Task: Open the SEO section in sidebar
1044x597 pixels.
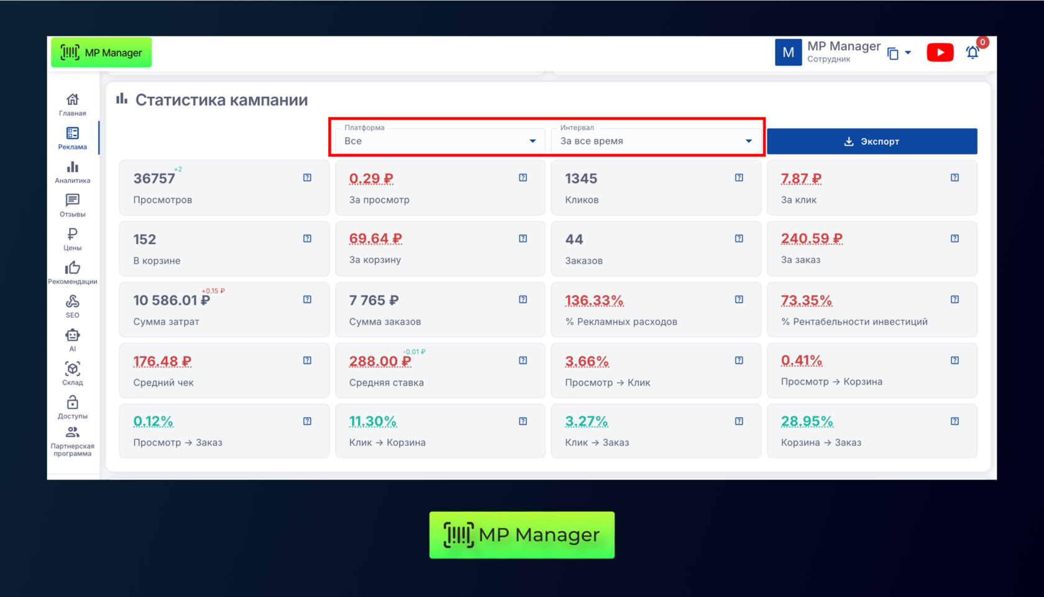Action: [x=73, y=307]
